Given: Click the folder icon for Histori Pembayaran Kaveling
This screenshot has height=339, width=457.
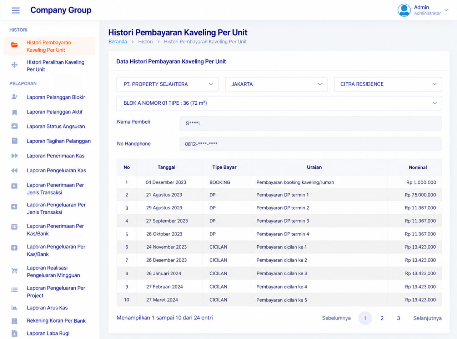Looking at the screenshot, I should (x=14, y=45).
